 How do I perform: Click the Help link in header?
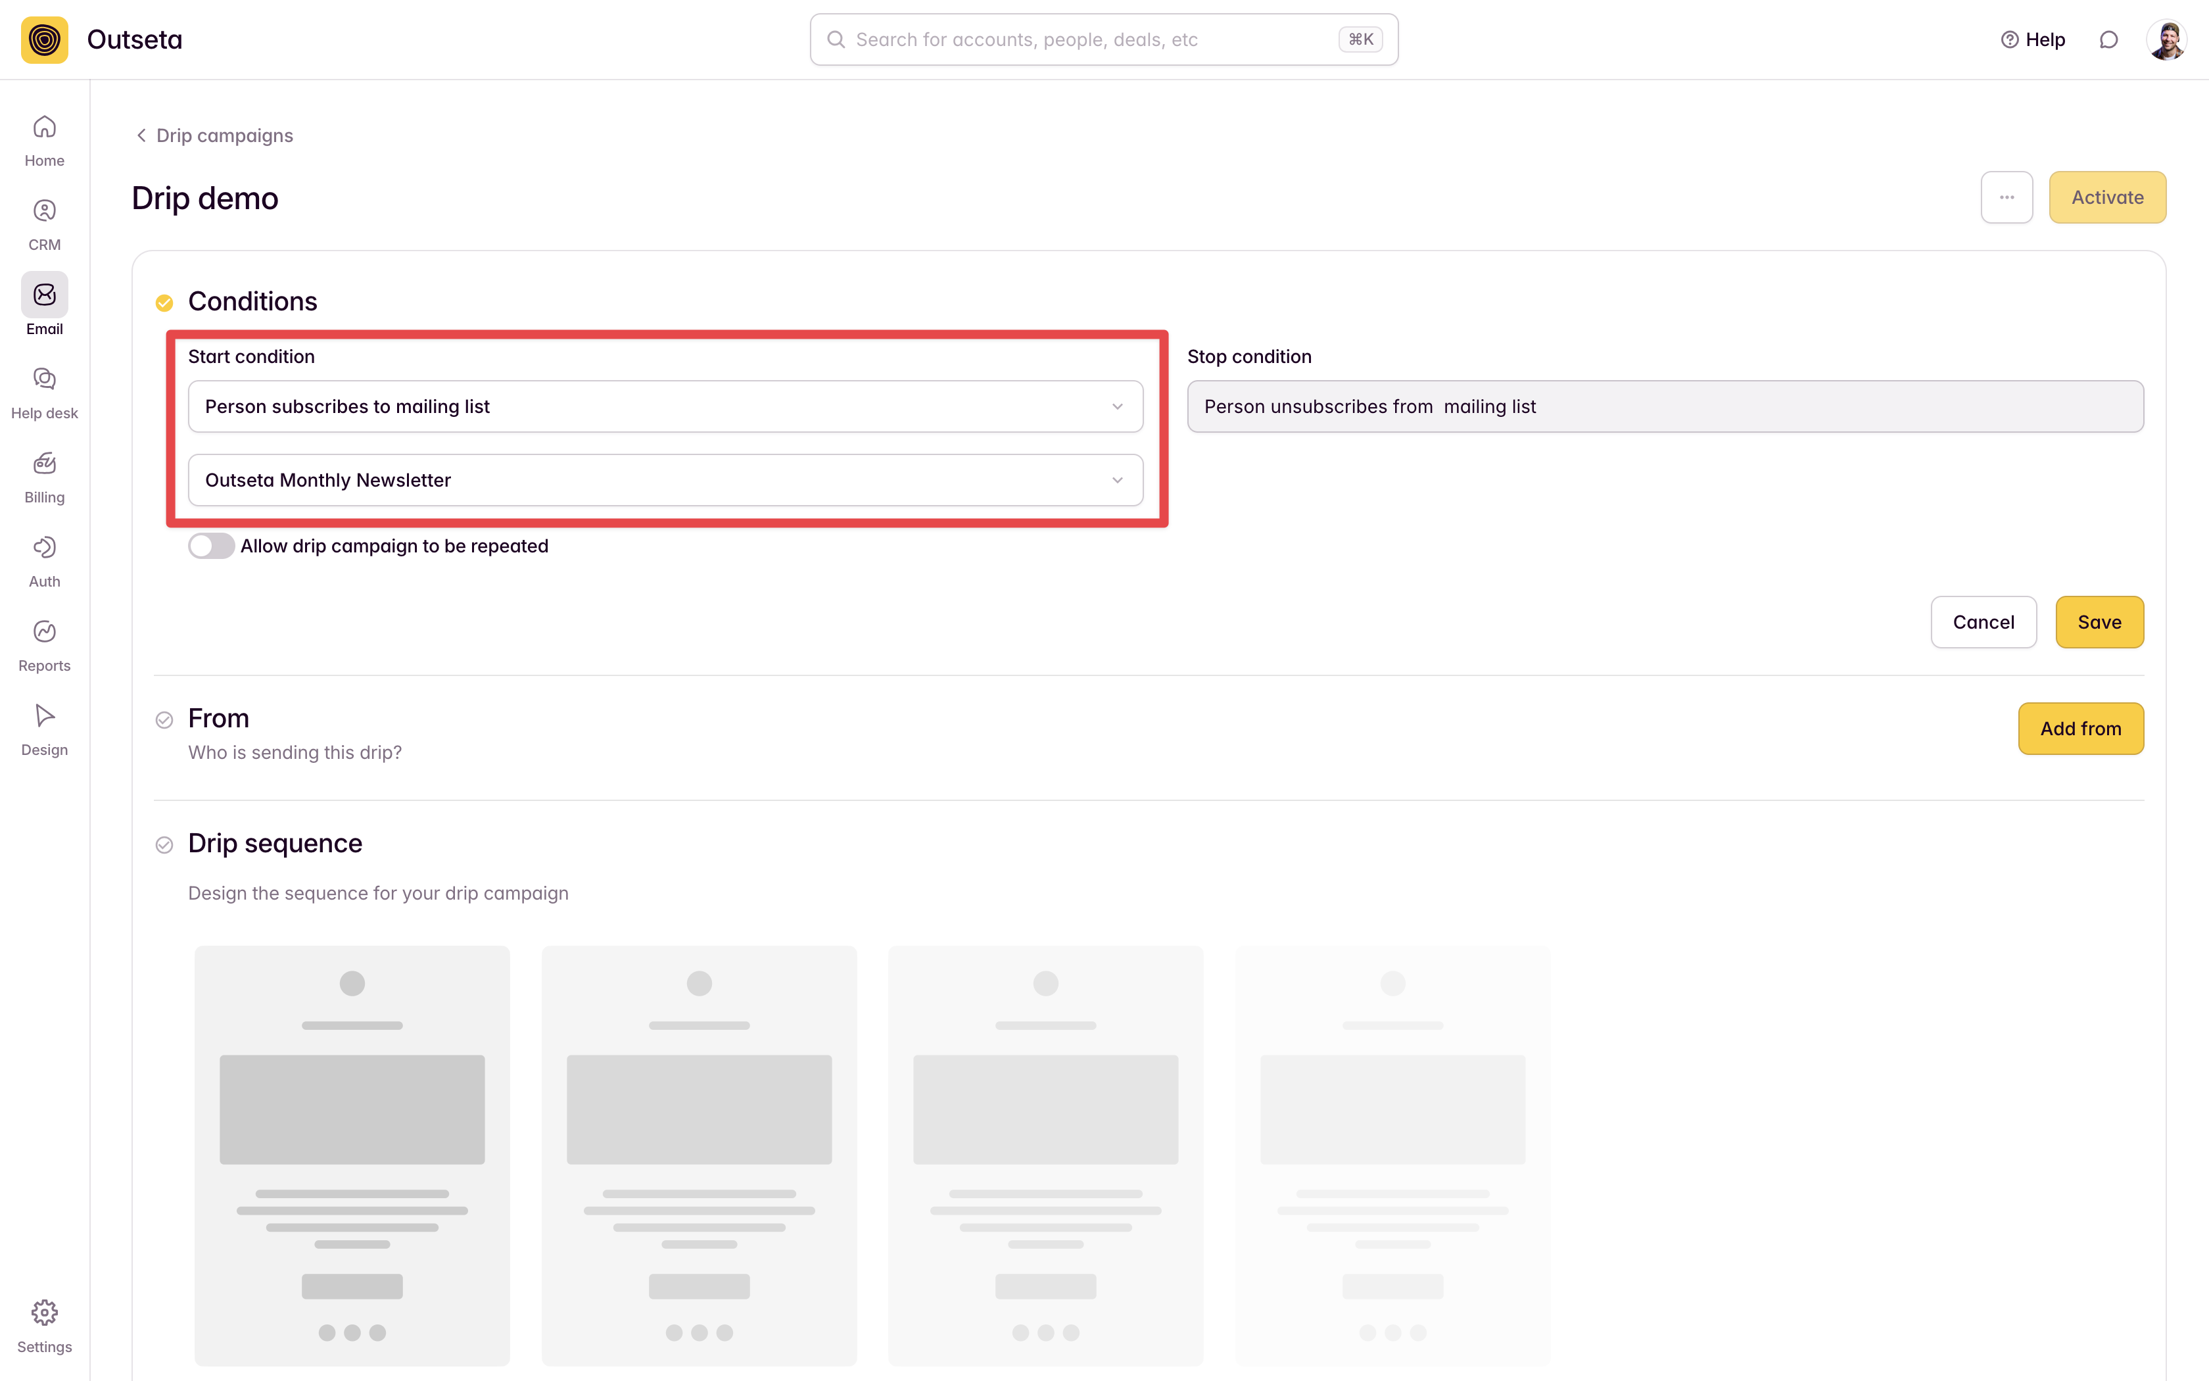click(x=2033, y=39)
